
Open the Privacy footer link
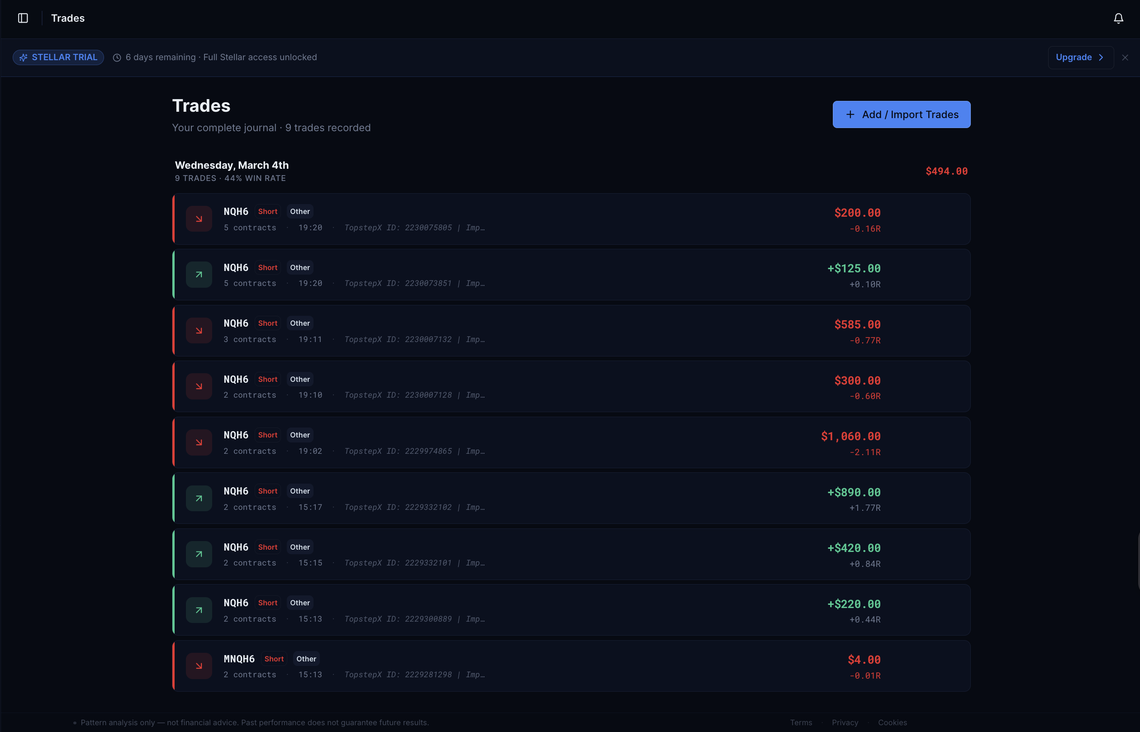[845, 722]
